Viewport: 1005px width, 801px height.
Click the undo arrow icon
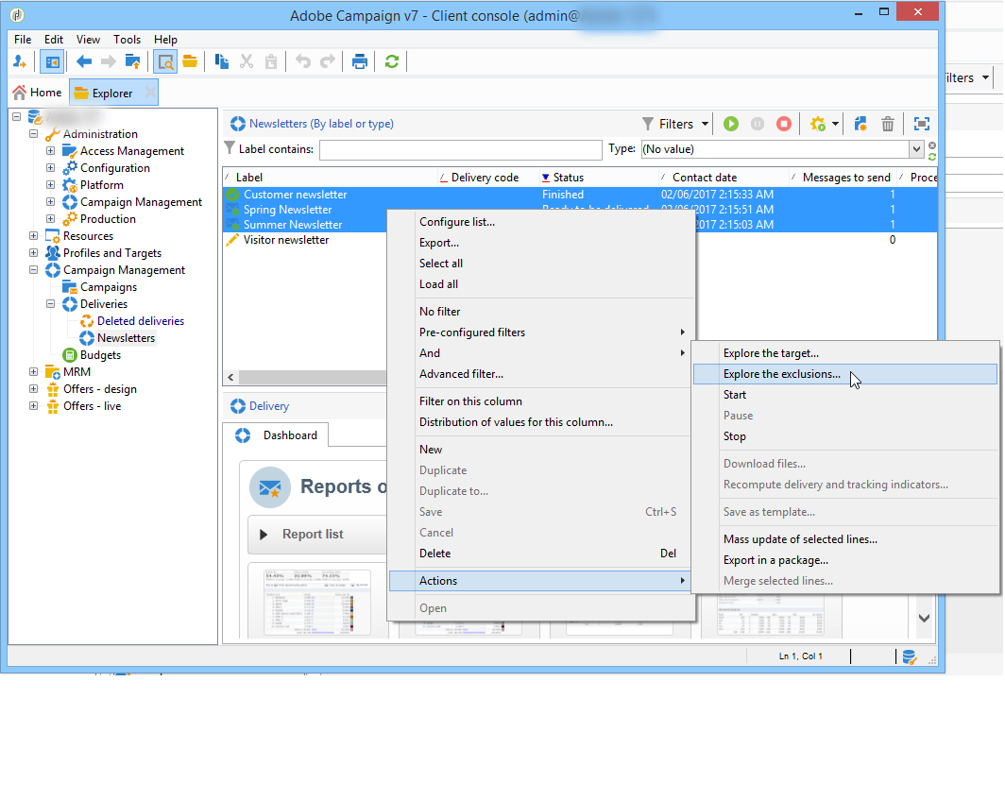pos(303,62)
